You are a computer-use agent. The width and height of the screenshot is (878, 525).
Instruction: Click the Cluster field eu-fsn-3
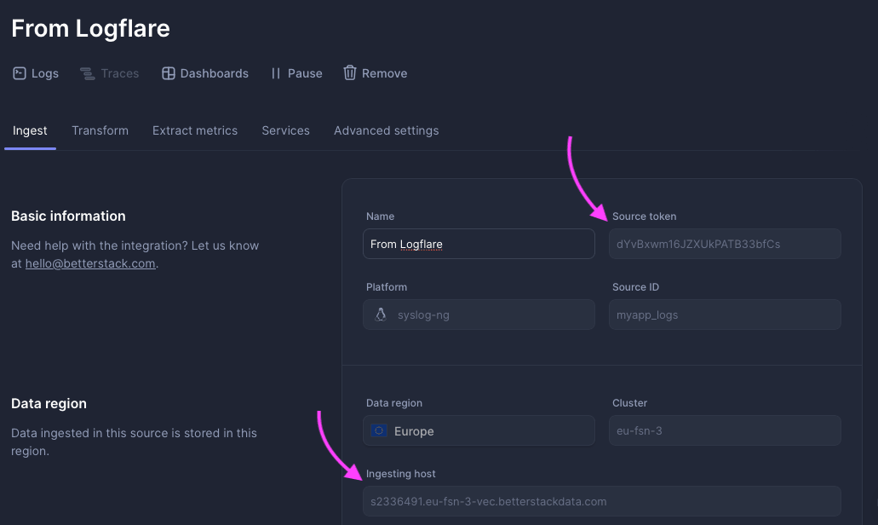[x=725, y=431]
